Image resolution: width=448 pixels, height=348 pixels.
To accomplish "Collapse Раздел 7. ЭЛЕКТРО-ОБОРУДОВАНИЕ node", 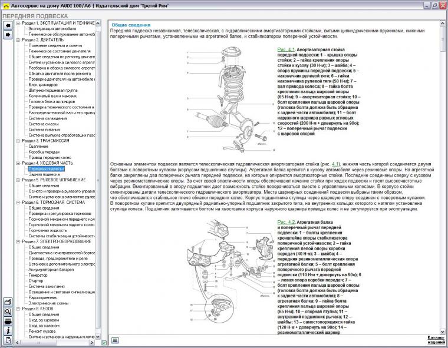I will [18, 241].
